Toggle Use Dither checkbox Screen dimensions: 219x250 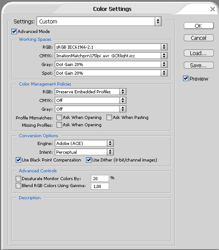89,160
